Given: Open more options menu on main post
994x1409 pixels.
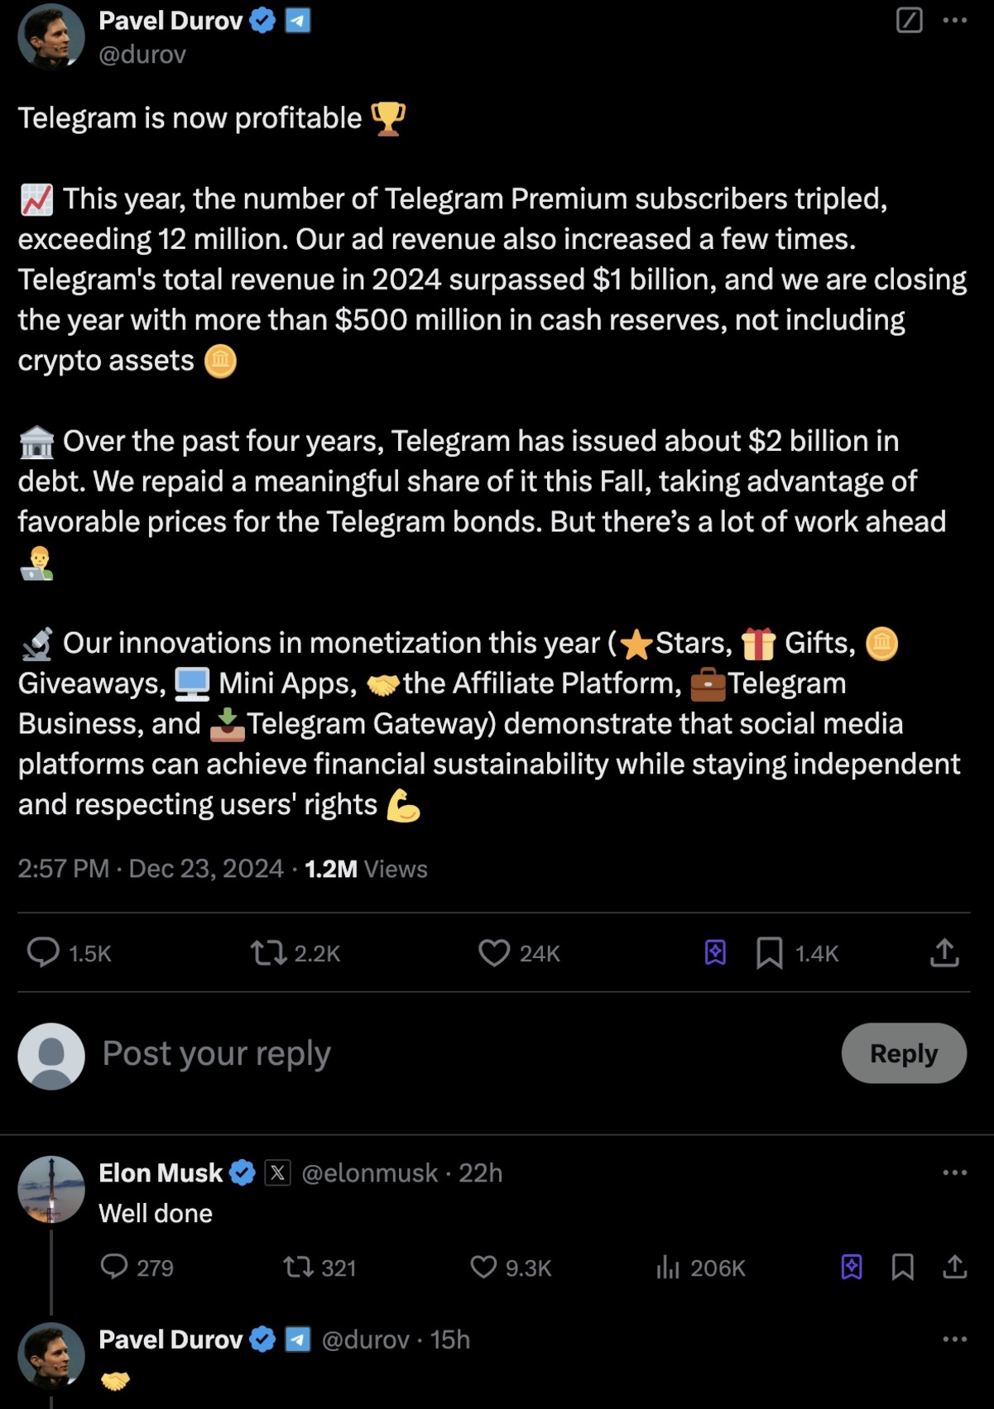Looking at the screenshot, I should (x=955, y=20).
